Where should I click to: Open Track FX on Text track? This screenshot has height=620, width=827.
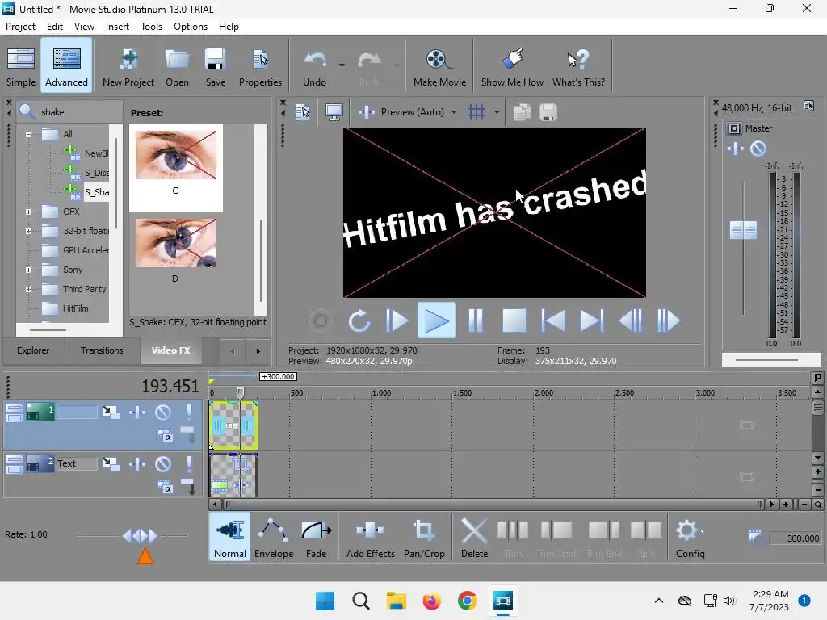[x=137, y=464]
